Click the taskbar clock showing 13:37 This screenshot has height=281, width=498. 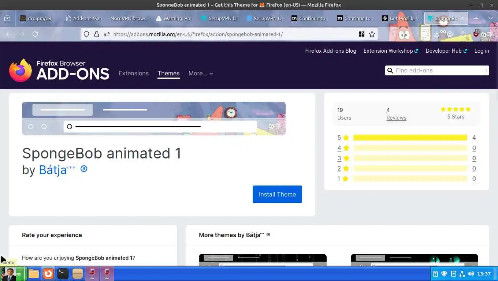pyautogui.click(x=484, y=274)
